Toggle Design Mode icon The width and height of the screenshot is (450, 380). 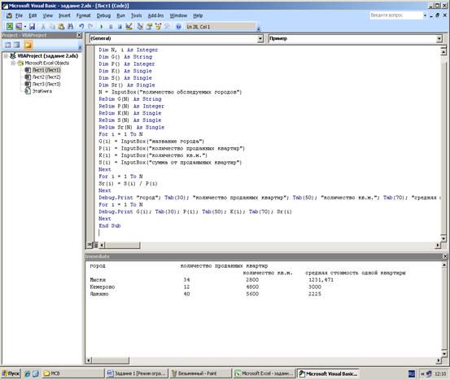point(129,27)
